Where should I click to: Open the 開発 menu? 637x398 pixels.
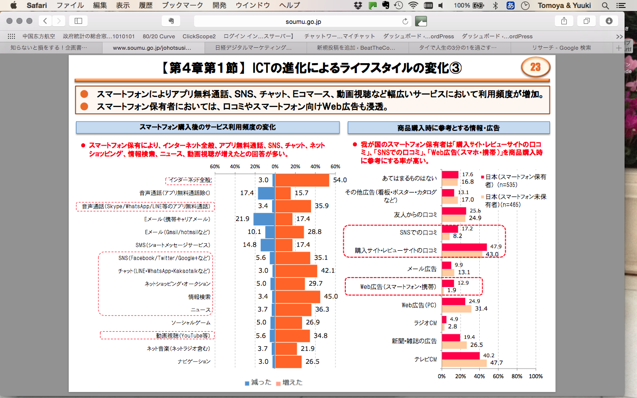point(219,5)
